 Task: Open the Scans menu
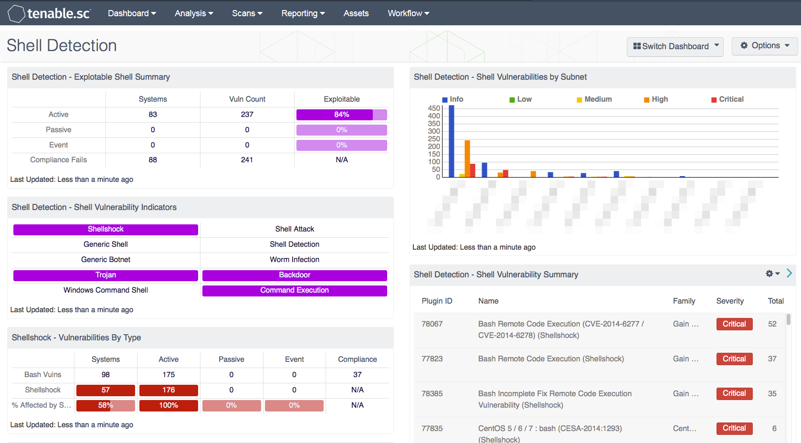pos(247,13)
